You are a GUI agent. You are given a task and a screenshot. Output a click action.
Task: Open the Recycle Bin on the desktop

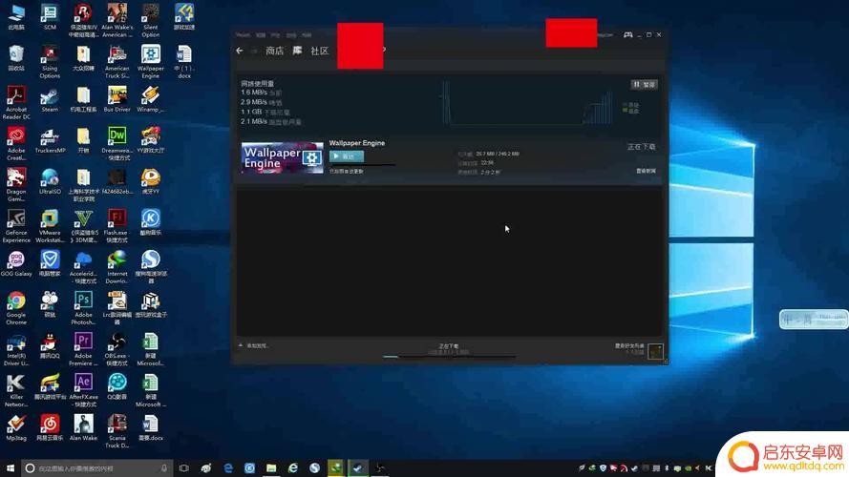(16, 58)
